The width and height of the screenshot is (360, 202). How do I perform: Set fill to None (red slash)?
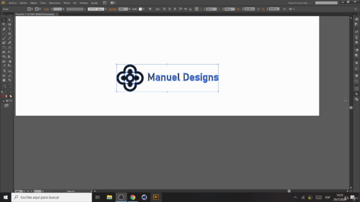pos(11,97)
